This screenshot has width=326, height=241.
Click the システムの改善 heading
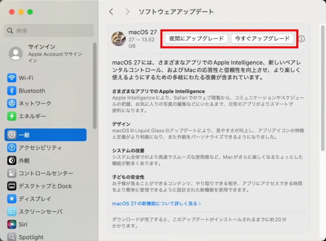click(x=128, y=150)
